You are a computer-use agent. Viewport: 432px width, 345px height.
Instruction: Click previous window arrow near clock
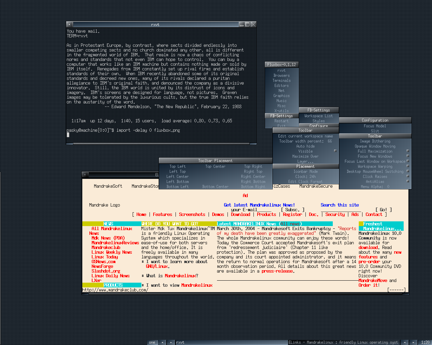(405, 342)
